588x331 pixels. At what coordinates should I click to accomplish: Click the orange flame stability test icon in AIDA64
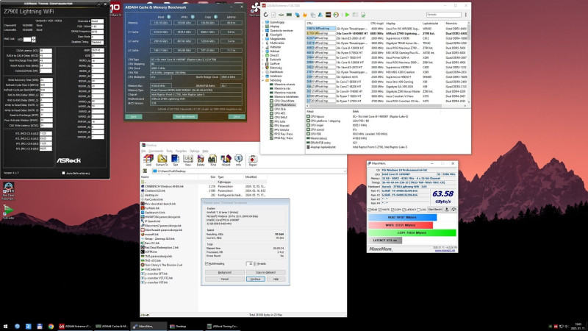304,15
